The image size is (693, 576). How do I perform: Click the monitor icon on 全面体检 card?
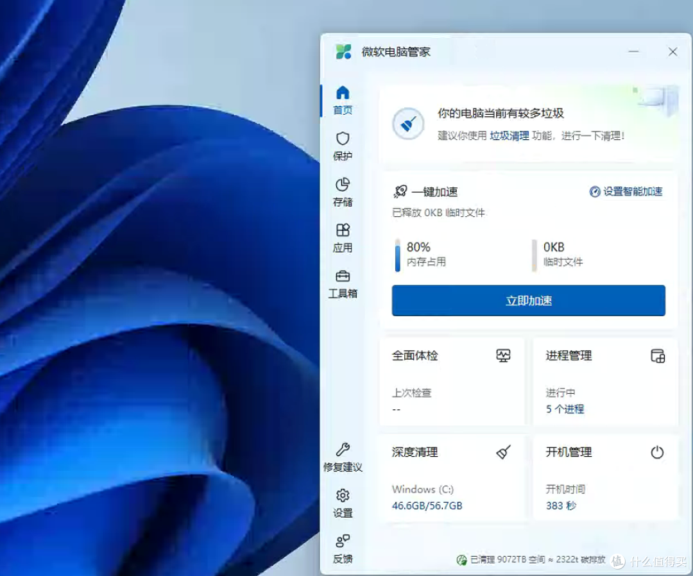(x=503, y=355)
